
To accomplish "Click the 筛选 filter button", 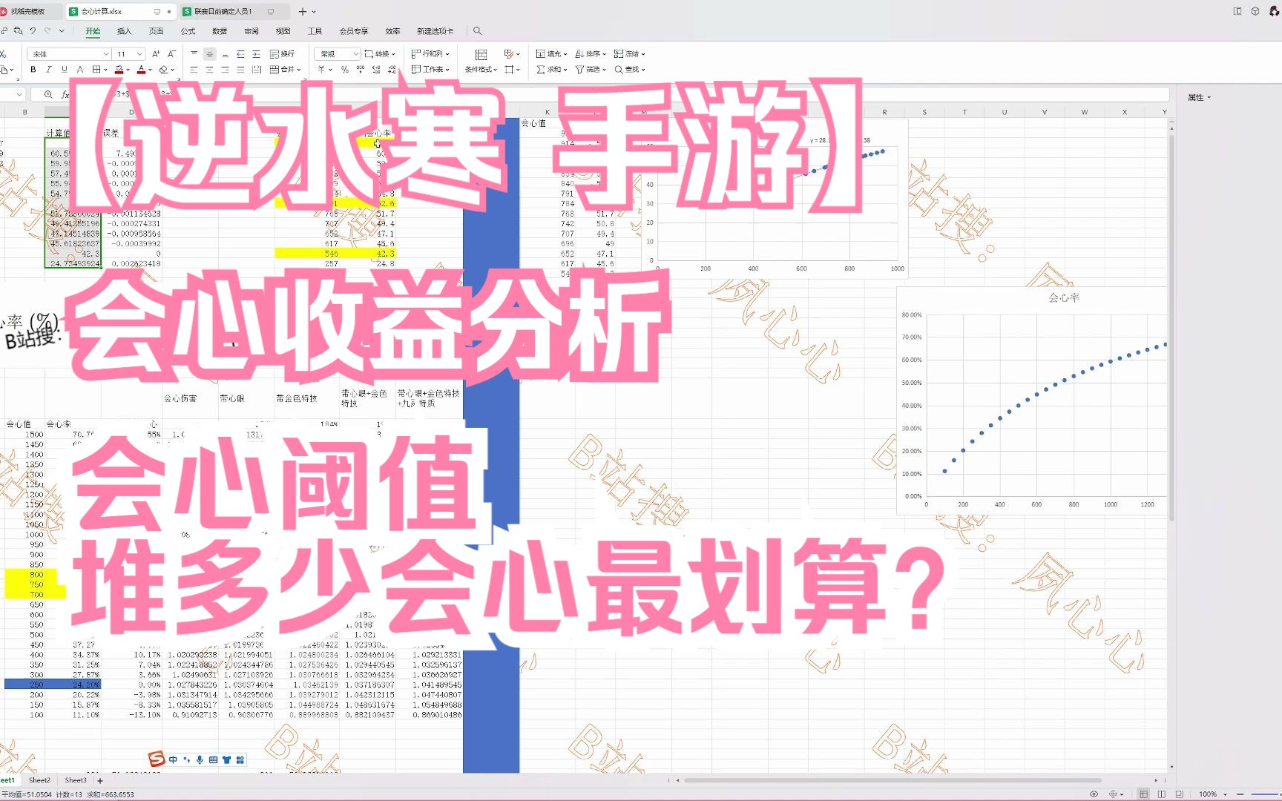I will tap(591, 70).
